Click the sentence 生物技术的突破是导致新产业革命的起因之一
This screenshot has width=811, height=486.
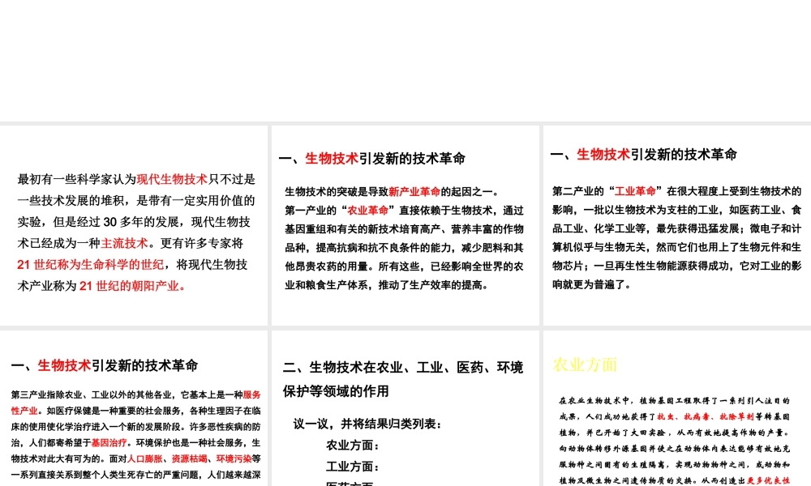coord(392,192)
